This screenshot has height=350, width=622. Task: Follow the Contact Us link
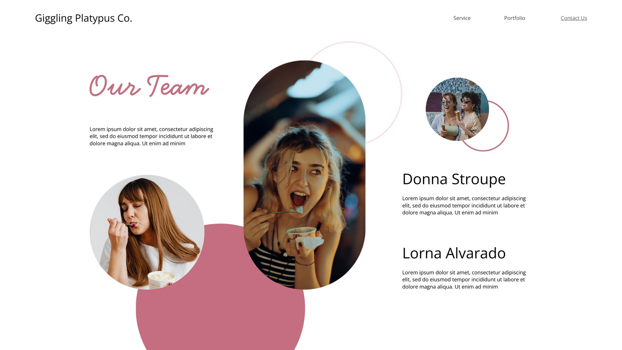(574, 18)
